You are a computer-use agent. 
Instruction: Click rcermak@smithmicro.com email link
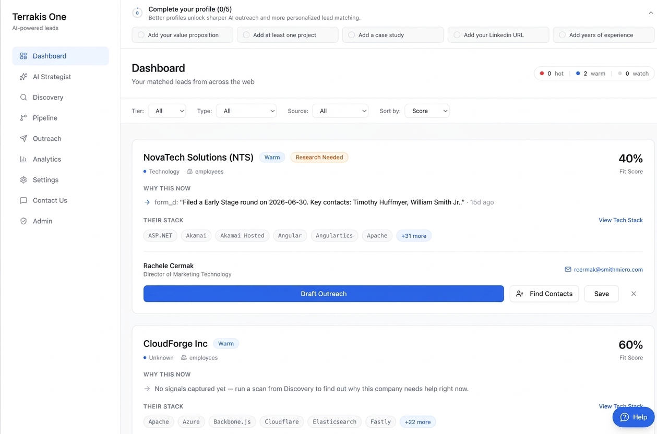608,270
